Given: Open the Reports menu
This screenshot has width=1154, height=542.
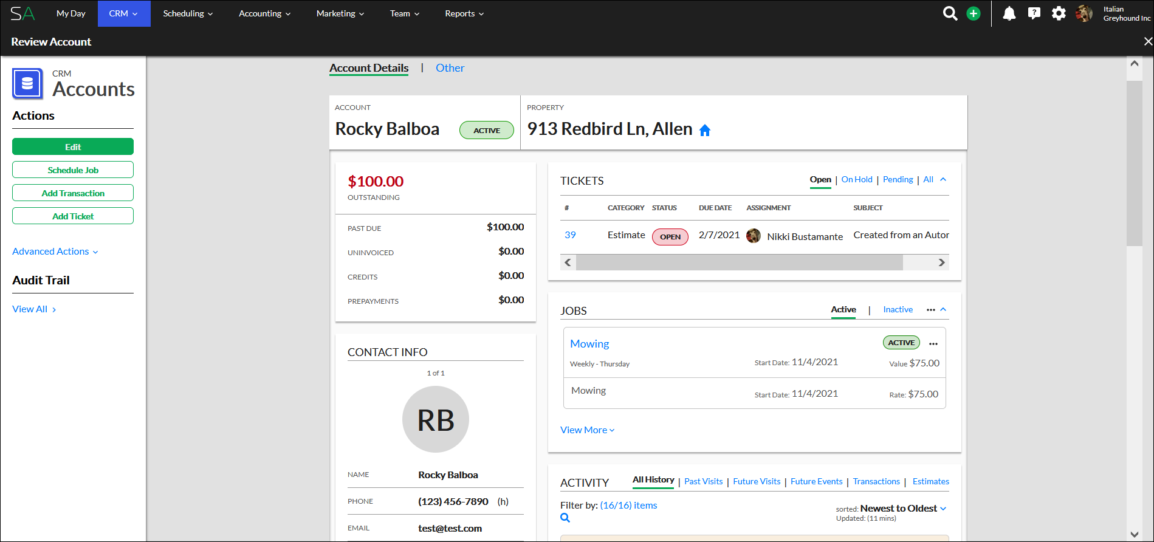Looking at the screenshot, I should 464,13.
